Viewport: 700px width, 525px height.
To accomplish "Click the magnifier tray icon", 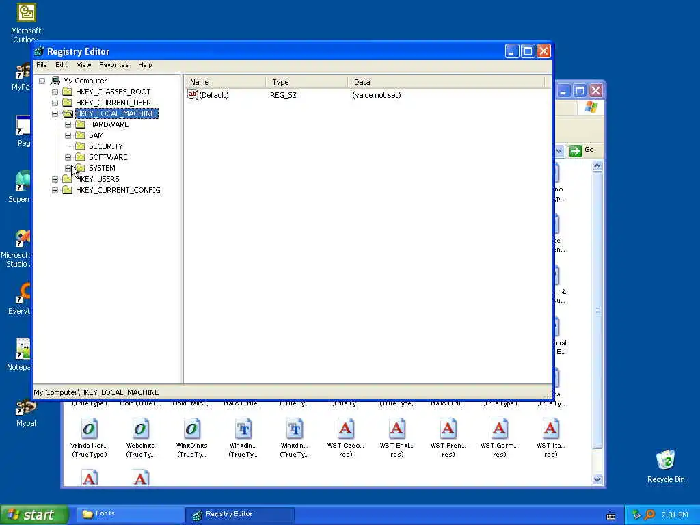I will [x=649, y=515].
